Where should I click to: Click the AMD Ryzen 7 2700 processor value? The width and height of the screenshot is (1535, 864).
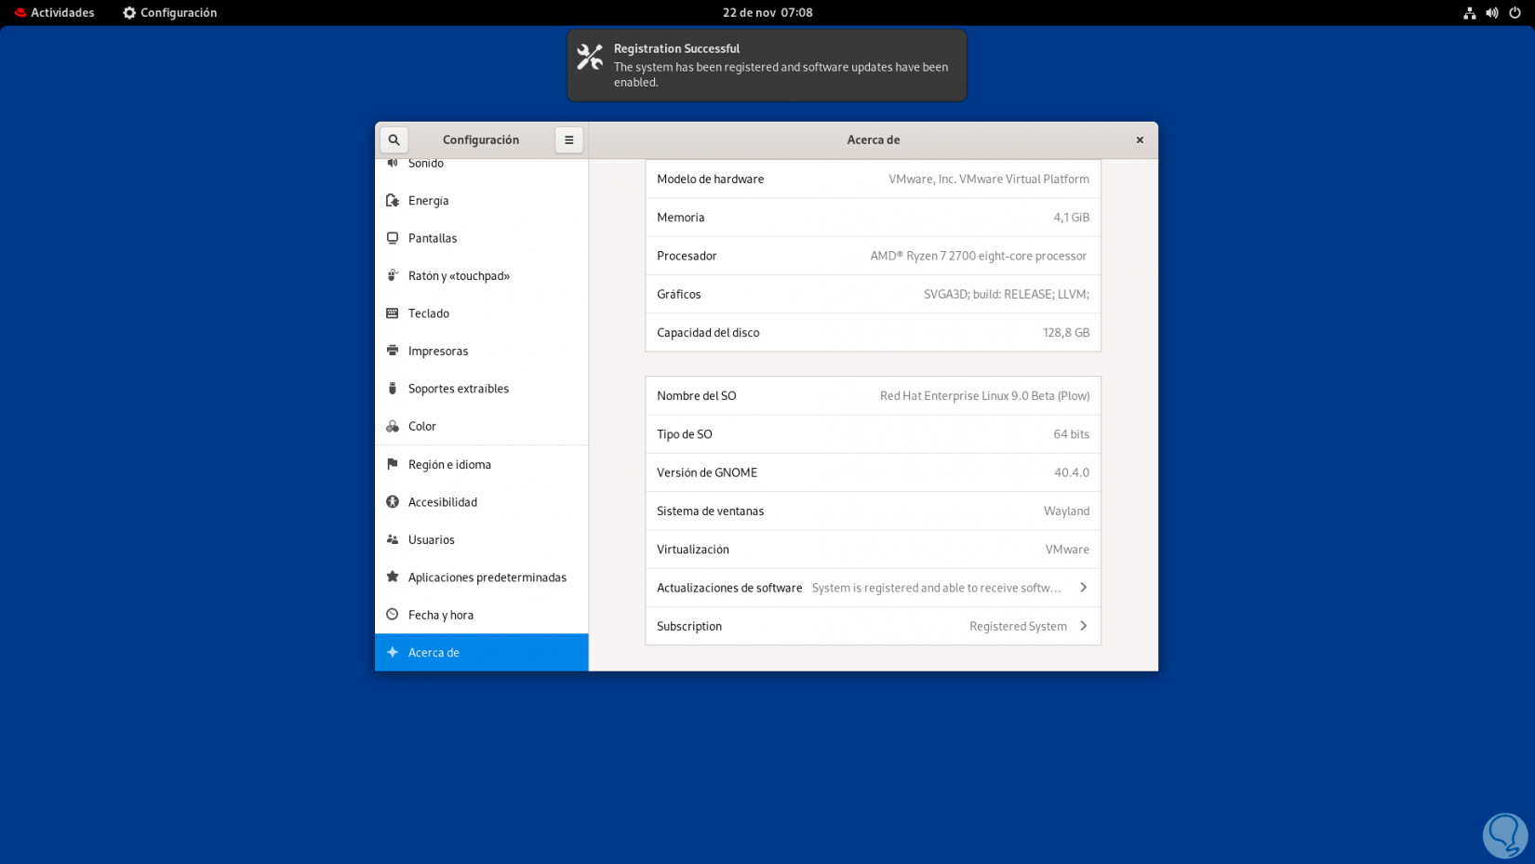[x=979, y=256]
